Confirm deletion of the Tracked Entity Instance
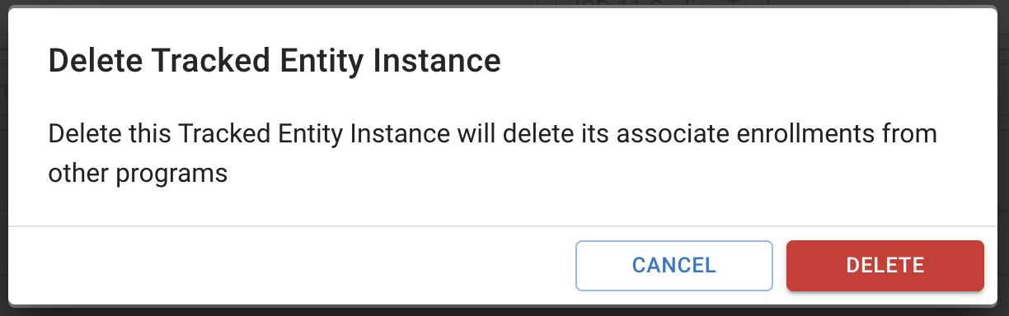Image resolution: width=1009 pixels, height=316 pixels. tap(885, 266)
